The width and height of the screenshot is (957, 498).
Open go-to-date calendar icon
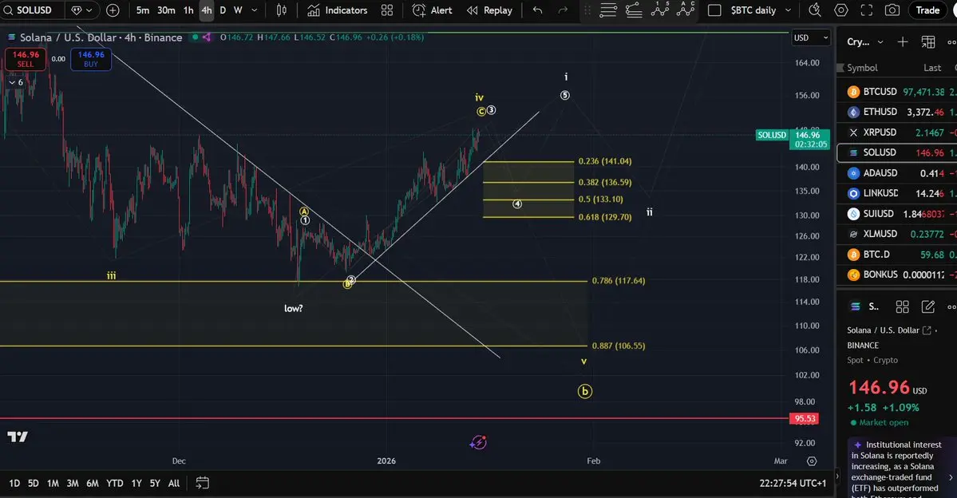(x=202, y=484)
